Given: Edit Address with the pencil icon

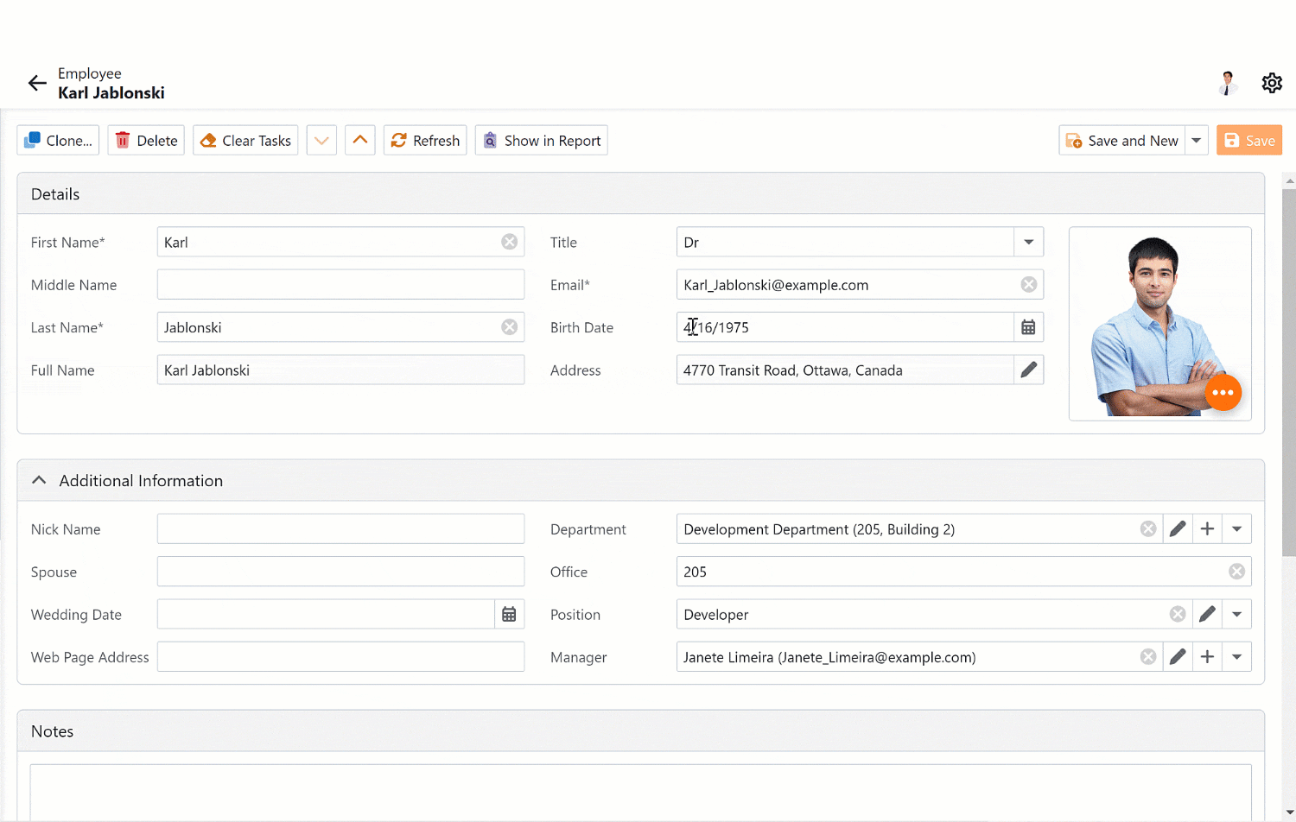Looking at the screenshot, I should (1028, 370).
